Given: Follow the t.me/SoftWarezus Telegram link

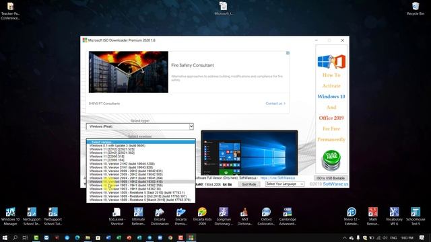Looking at the screenshot, I should coord(277,178).
